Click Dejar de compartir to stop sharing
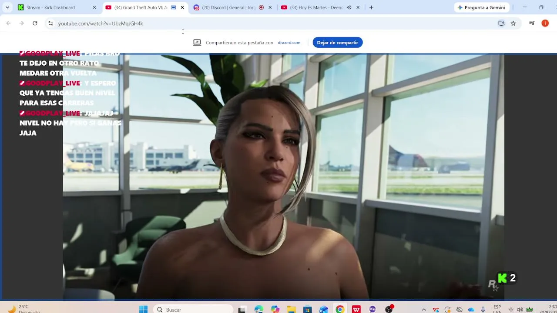 click(x=337, y=43)
